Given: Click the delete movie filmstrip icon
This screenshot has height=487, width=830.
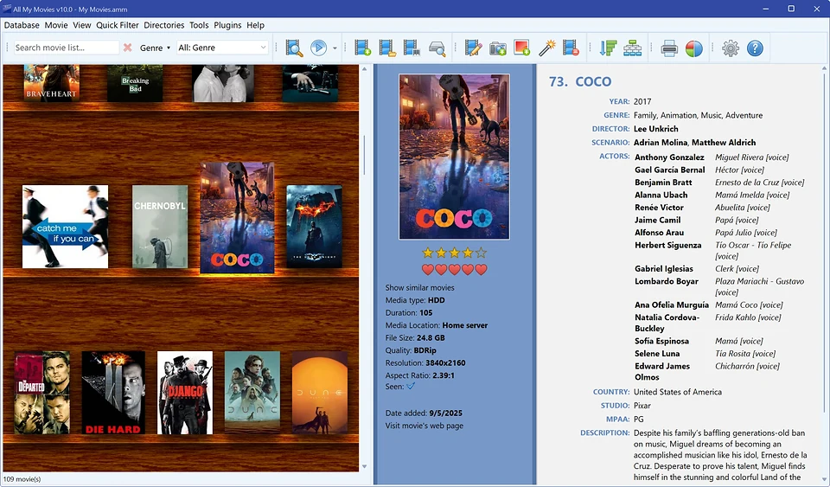Looking at the screenshot, I should (571, 48).
